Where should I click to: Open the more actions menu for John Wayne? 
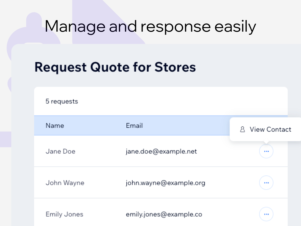point(266,183)
